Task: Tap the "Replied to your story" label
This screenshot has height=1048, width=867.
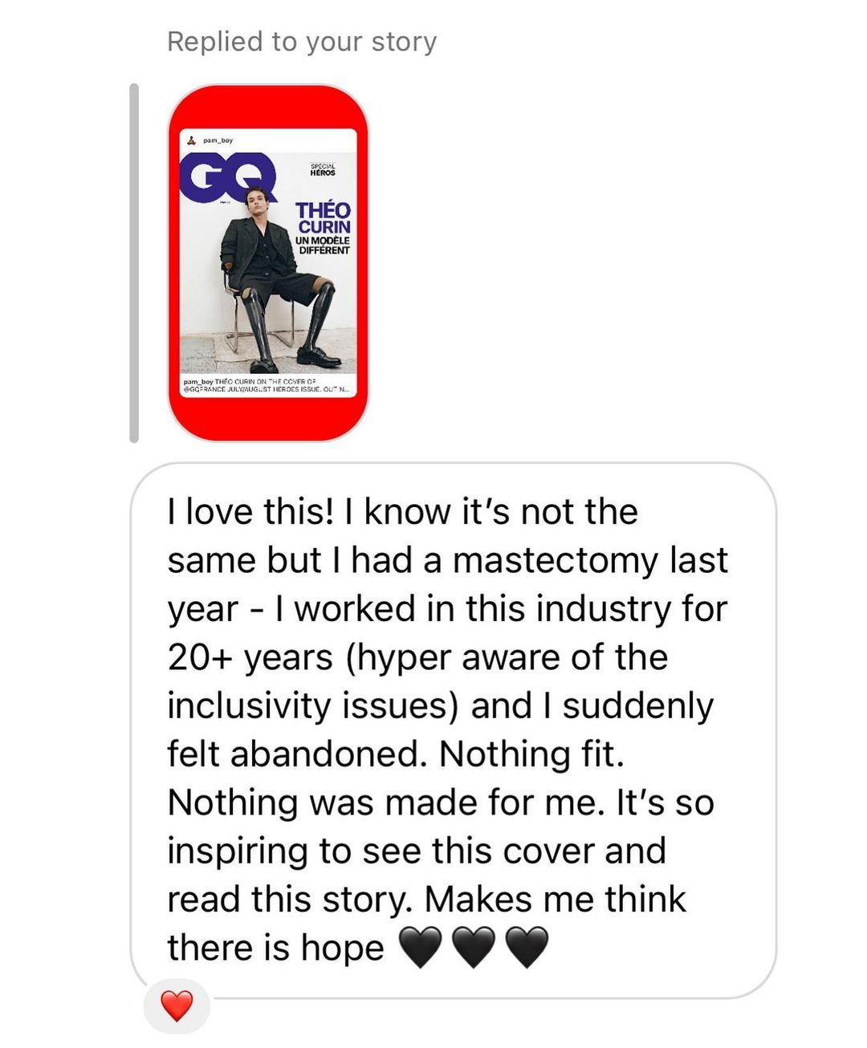Action: [x=302, y=42]
